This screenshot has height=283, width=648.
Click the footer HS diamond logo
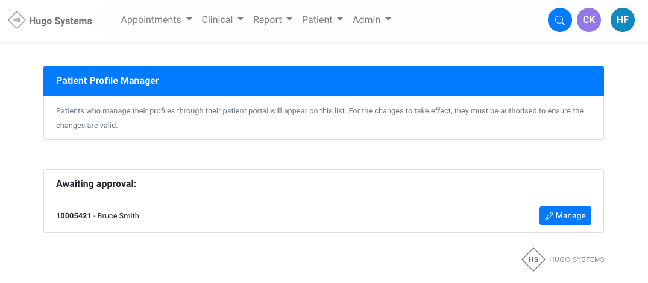[533, 259]
